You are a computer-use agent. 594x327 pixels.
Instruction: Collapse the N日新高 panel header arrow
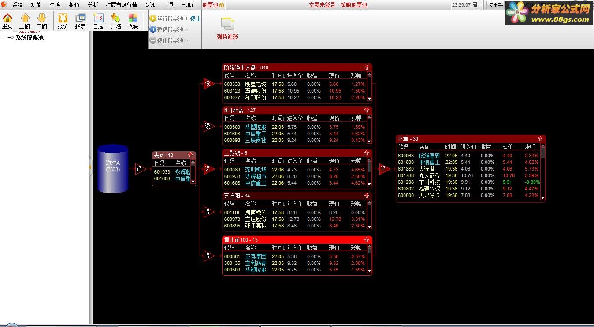(x=367, y=110)
